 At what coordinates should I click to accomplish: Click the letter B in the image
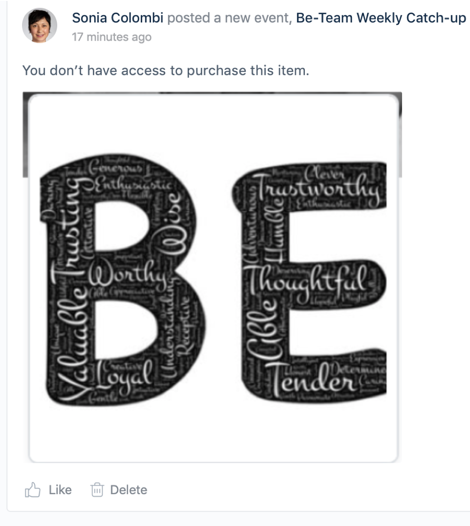click(x=123, y=279)
